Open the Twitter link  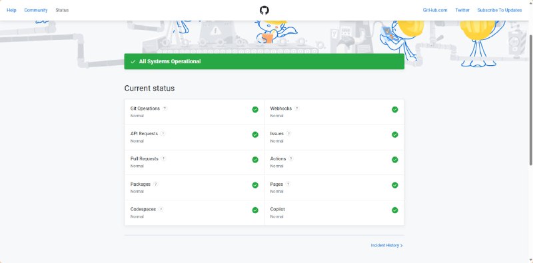(462, 10)
